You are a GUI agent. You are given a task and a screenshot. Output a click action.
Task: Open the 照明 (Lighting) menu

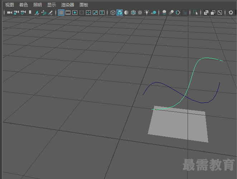point(38,5)
